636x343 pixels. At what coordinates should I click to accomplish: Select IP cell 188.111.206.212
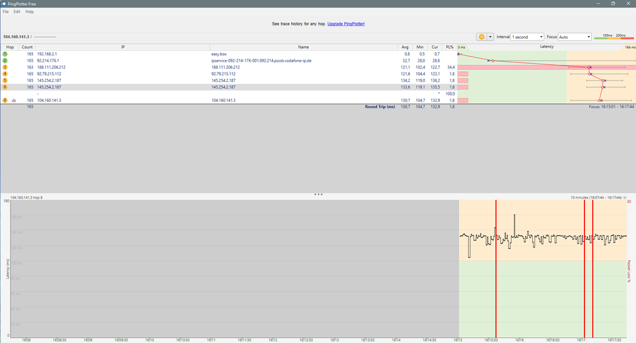click(51, 67)
